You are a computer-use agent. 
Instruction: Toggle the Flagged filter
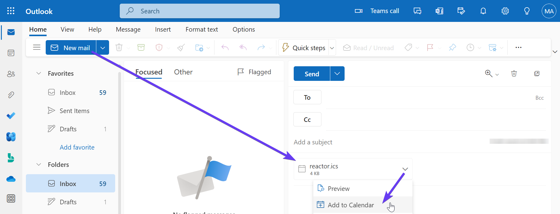[254, 72]
